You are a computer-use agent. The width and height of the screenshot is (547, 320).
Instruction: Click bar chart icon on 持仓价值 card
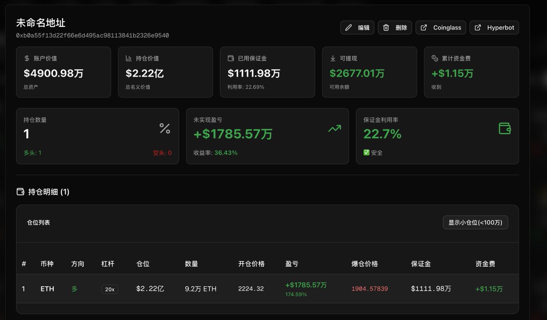click(129, 59)
